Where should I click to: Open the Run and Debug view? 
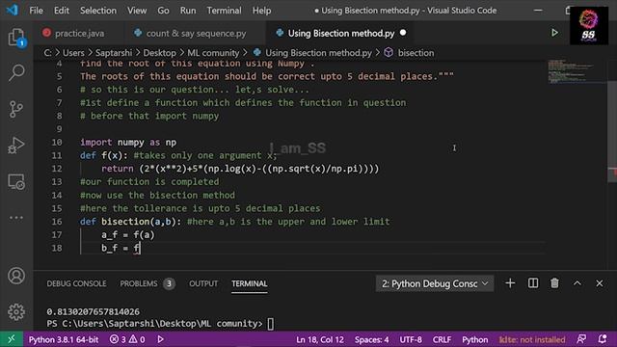(x=16, y=146)
